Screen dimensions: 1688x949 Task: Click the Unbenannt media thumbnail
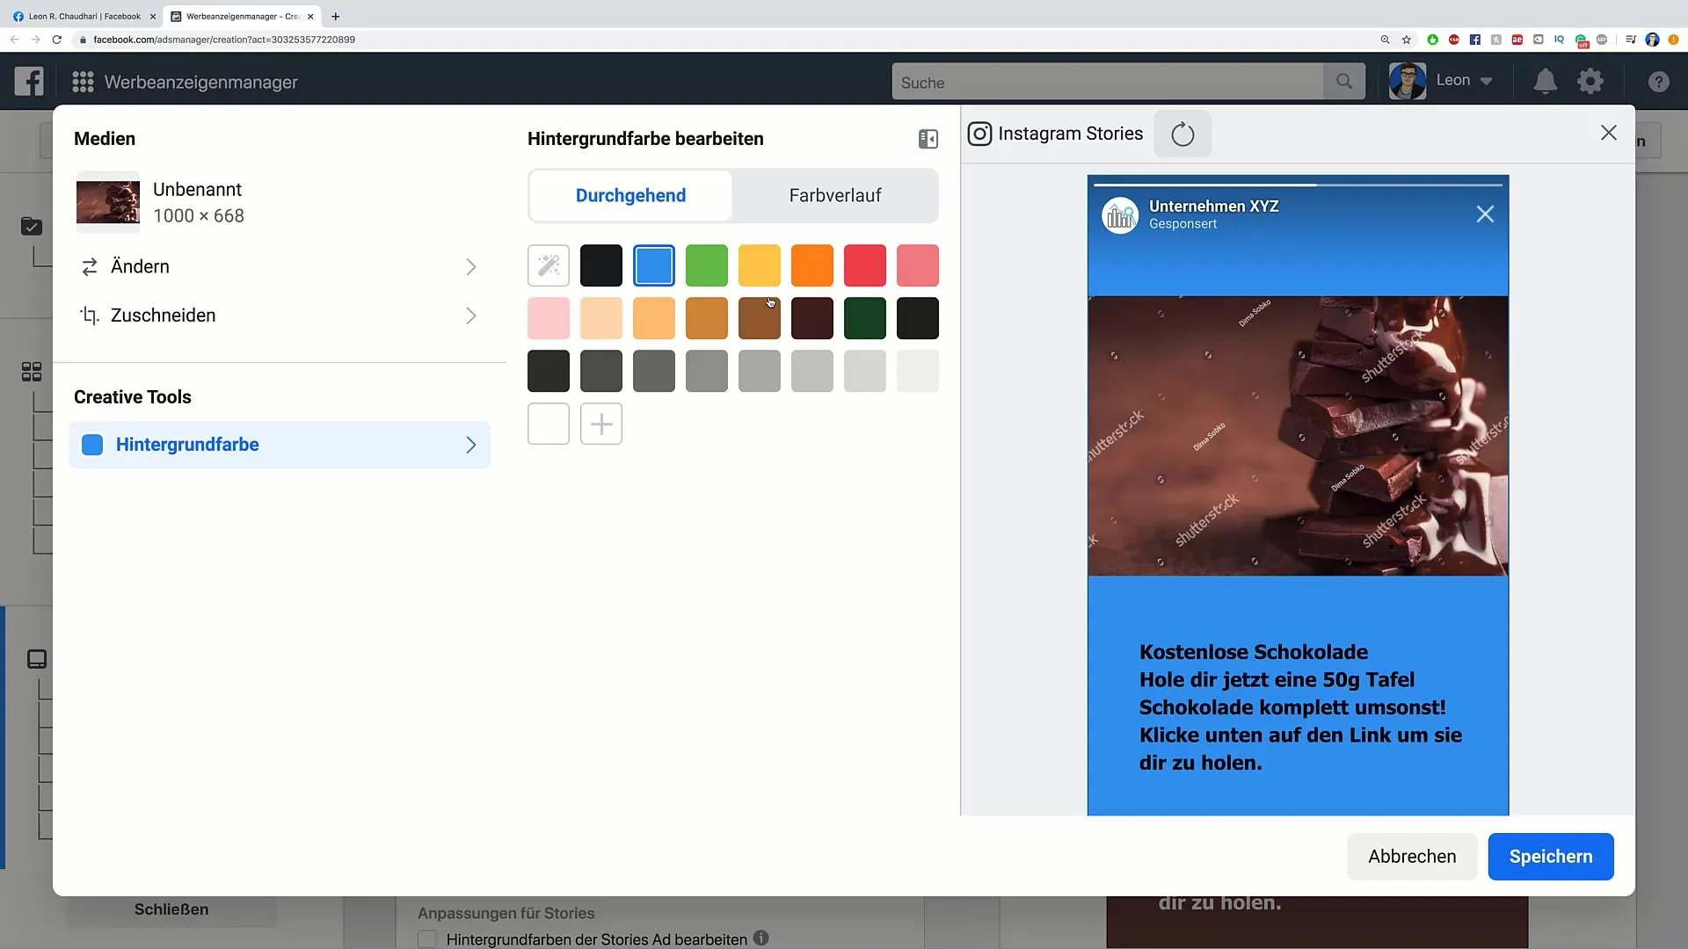point(108,202)
